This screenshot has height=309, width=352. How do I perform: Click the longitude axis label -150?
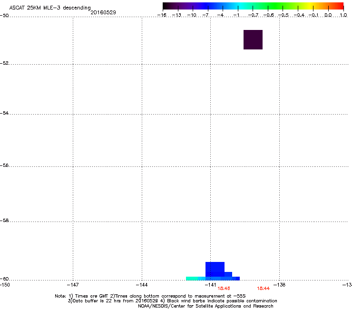(5, 285)
